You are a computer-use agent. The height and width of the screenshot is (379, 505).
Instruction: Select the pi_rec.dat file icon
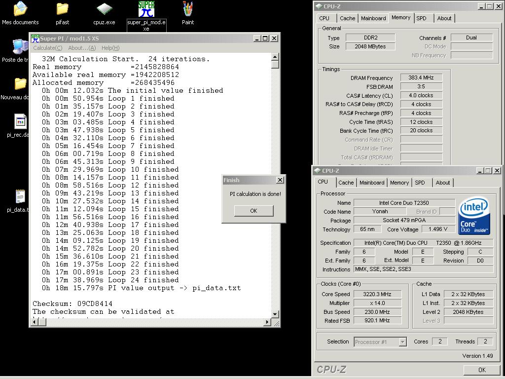pos(20,122)
